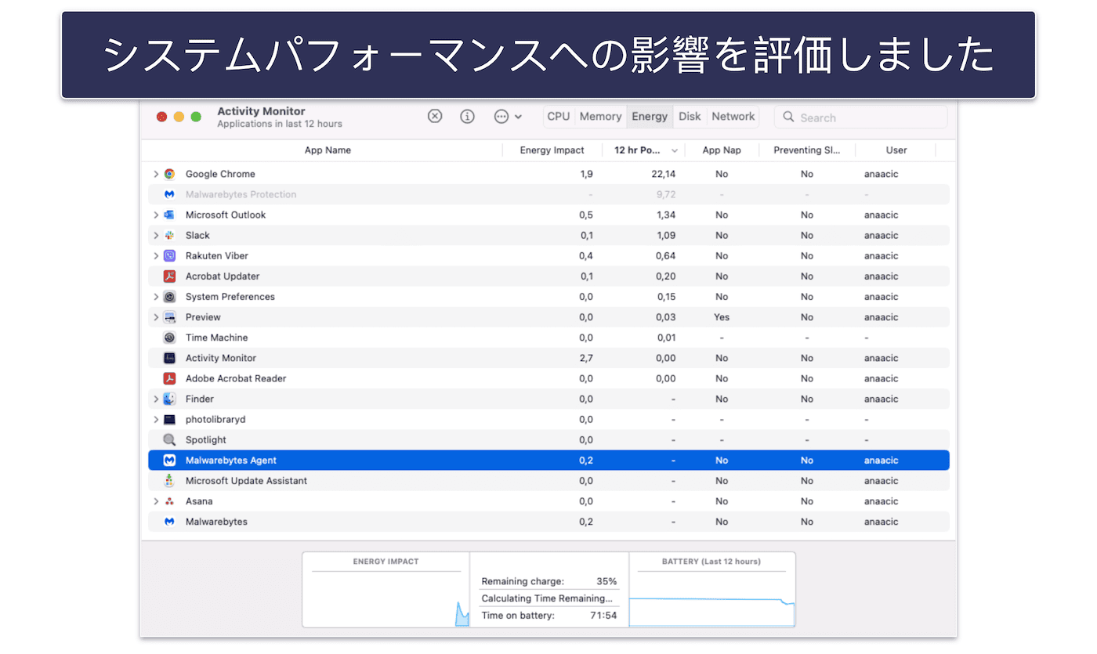1097x654 pixels.
Task: Click the Acrobat Updater icon
Action: pyautogui.click(x=169, y=276)
